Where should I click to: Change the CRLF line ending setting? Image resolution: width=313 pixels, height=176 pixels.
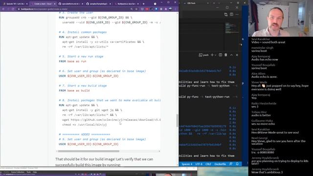coord(208,164)
